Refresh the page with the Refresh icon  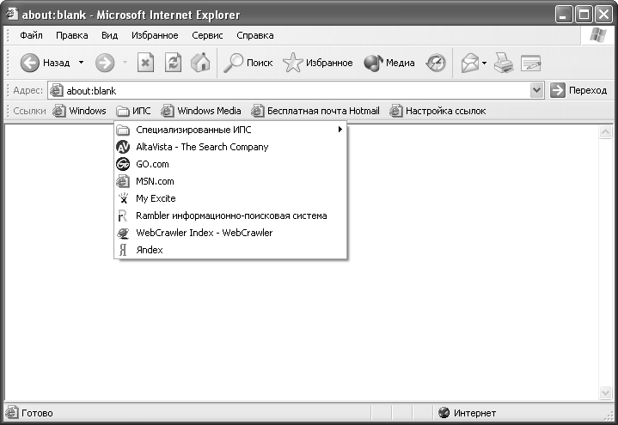click(173, 63)
